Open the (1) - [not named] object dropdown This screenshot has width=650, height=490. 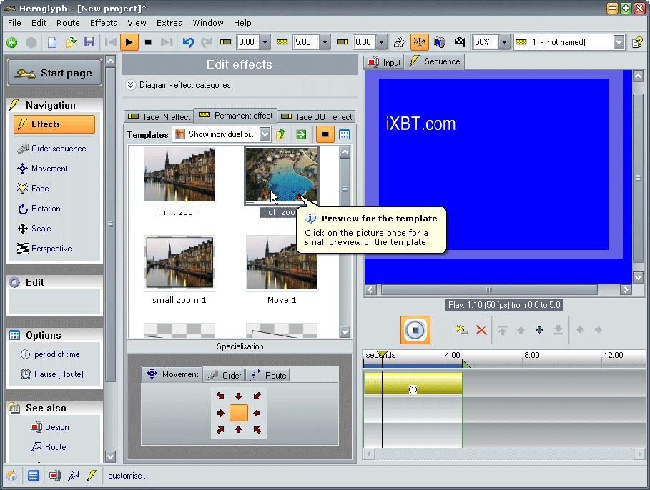tap(619, 42)
